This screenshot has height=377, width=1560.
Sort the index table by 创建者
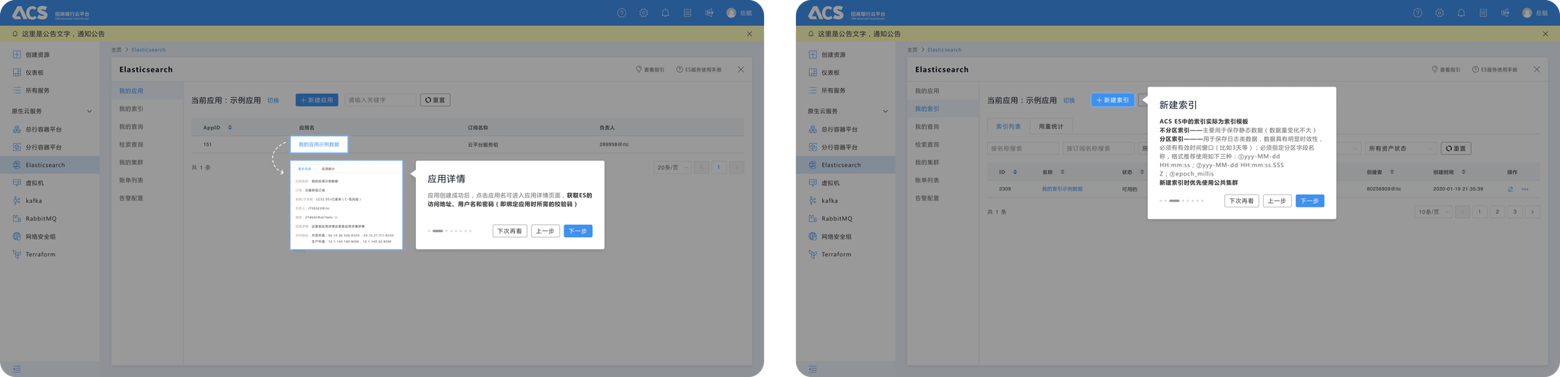point(1392,173)
